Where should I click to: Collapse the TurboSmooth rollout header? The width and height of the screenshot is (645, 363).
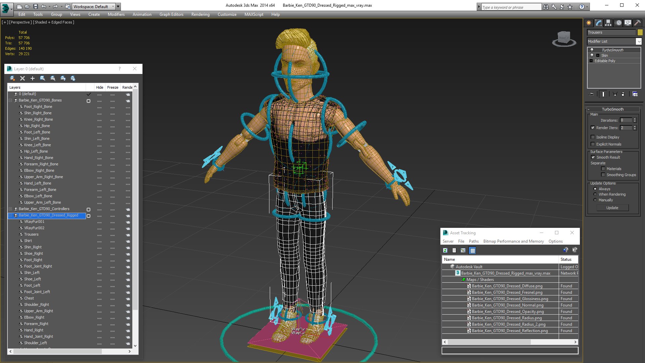612,109
